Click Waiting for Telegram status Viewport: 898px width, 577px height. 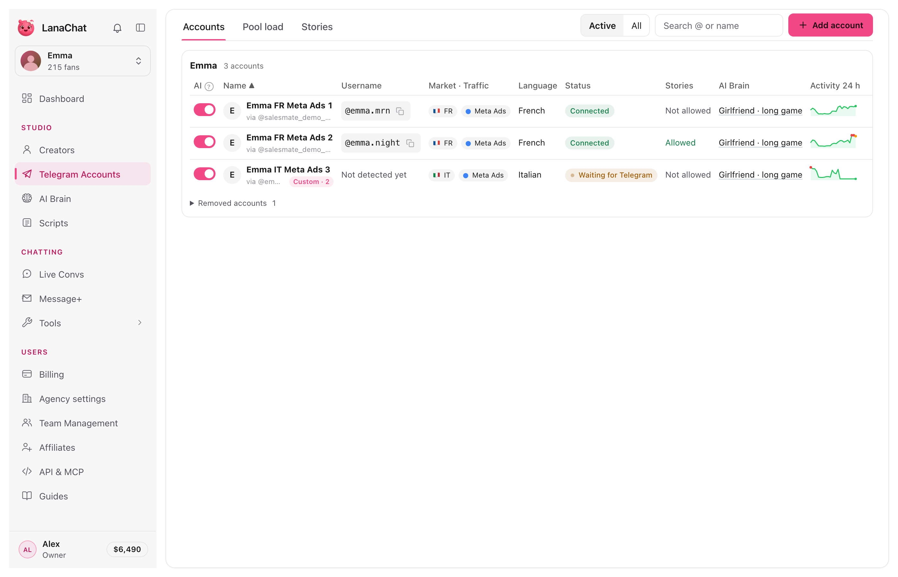tap(611, 175)
